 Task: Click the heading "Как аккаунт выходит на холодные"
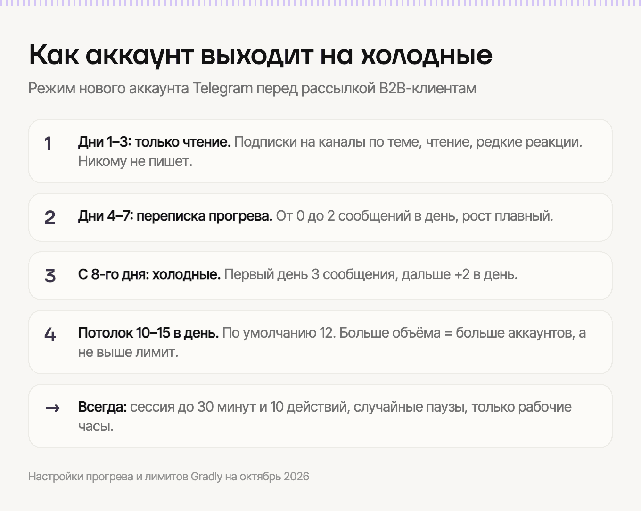coord(261,55)
